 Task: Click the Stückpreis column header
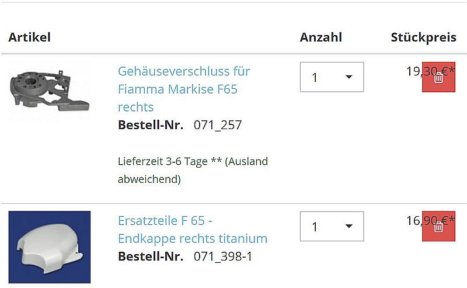point(423,37)
